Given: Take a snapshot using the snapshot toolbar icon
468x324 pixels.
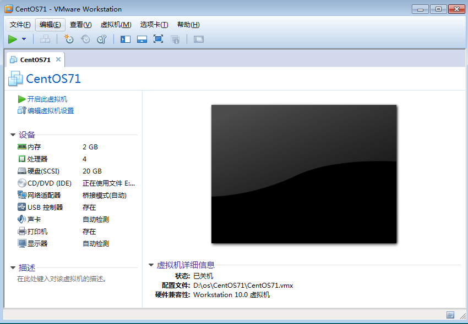Looking at the screenshot, I should pos(67,39).
